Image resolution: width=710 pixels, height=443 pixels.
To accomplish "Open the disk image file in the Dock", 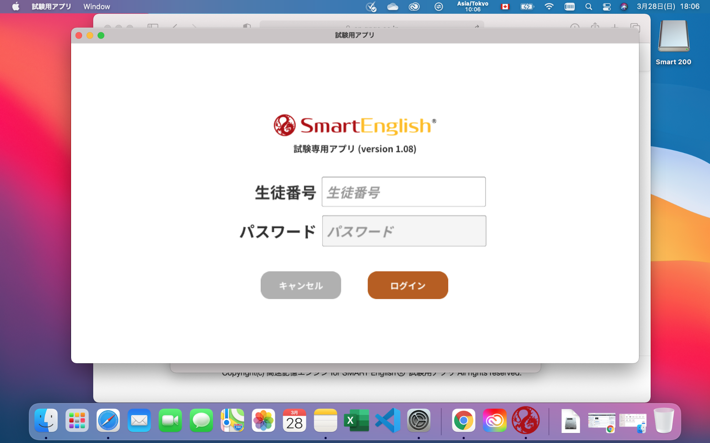I will point(570,421).
